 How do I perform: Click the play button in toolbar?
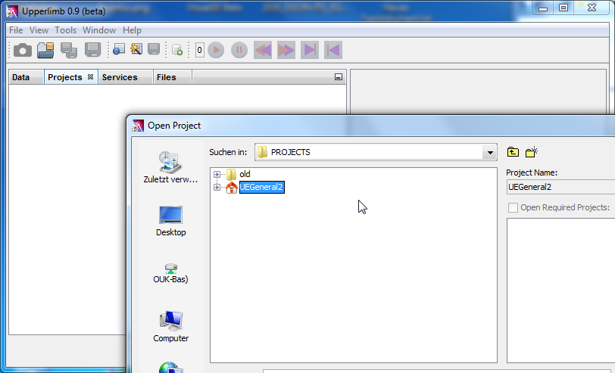pos(216,50)
